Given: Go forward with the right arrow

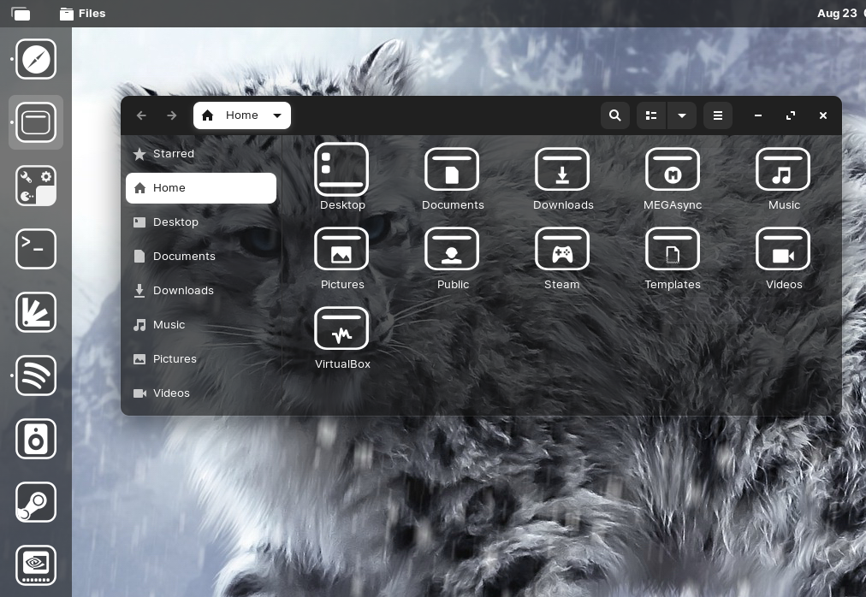Looking at the screenshot, I should point(172,115).
